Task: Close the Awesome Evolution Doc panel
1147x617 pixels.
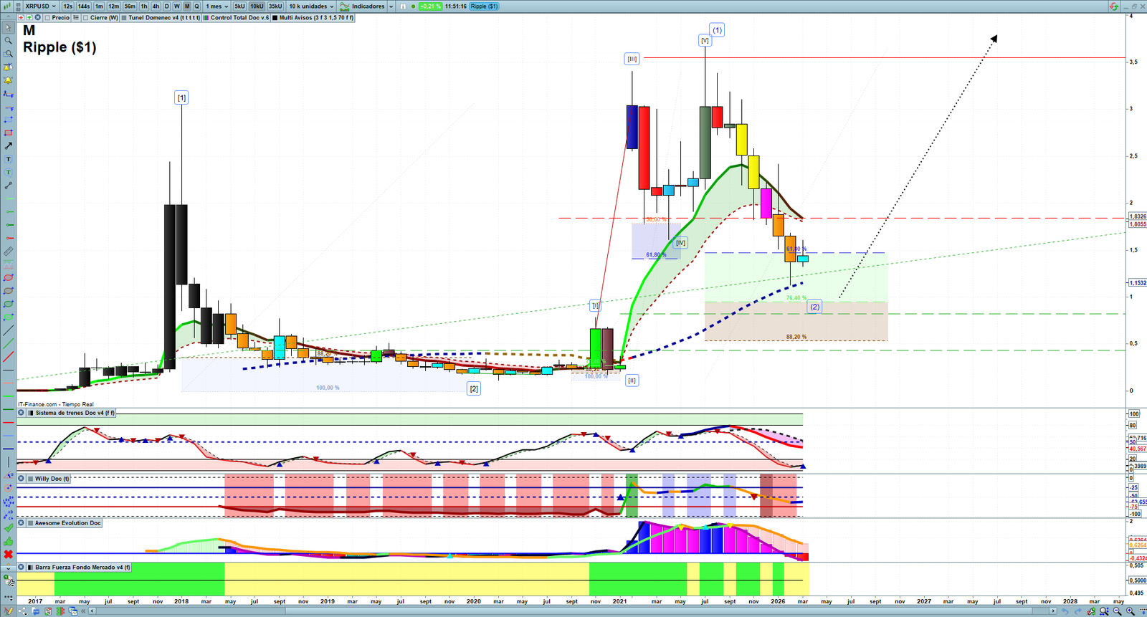Action: pos(22,523)
